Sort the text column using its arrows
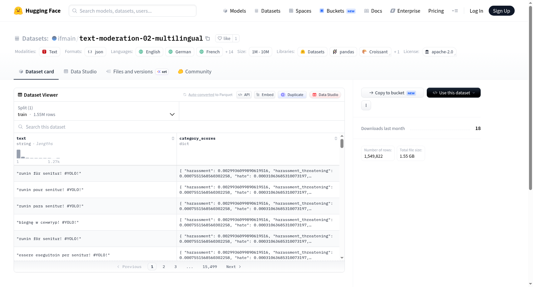533x287 pixels. coord(173,138)
